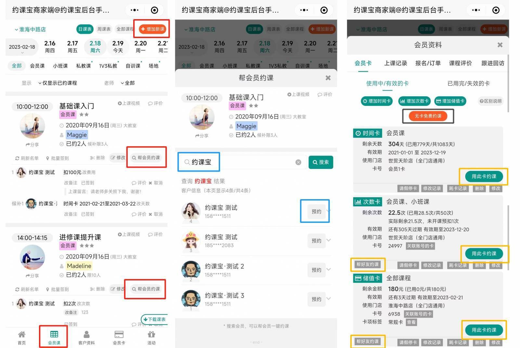Screen dimensions: 520x348
Task: Select 使用中/有效的卡 filter
Action: click(387, 84)
